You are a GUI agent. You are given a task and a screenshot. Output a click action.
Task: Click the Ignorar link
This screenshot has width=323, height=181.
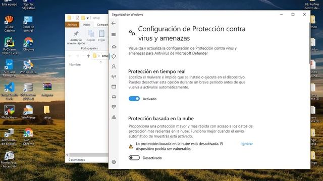click(247, 144)
